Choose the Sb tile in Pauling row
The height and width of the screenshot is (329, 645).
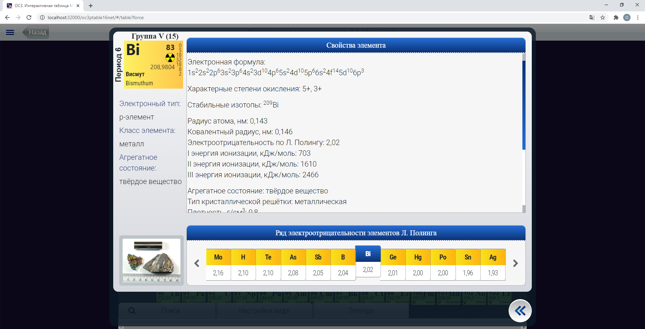[318, 264]
